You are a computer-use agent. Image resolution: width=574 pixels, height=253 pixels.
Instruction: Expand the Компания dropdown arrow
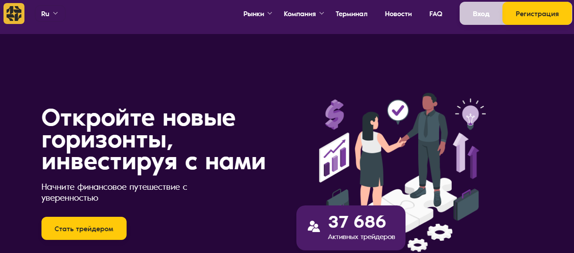[x=322, y=14]
